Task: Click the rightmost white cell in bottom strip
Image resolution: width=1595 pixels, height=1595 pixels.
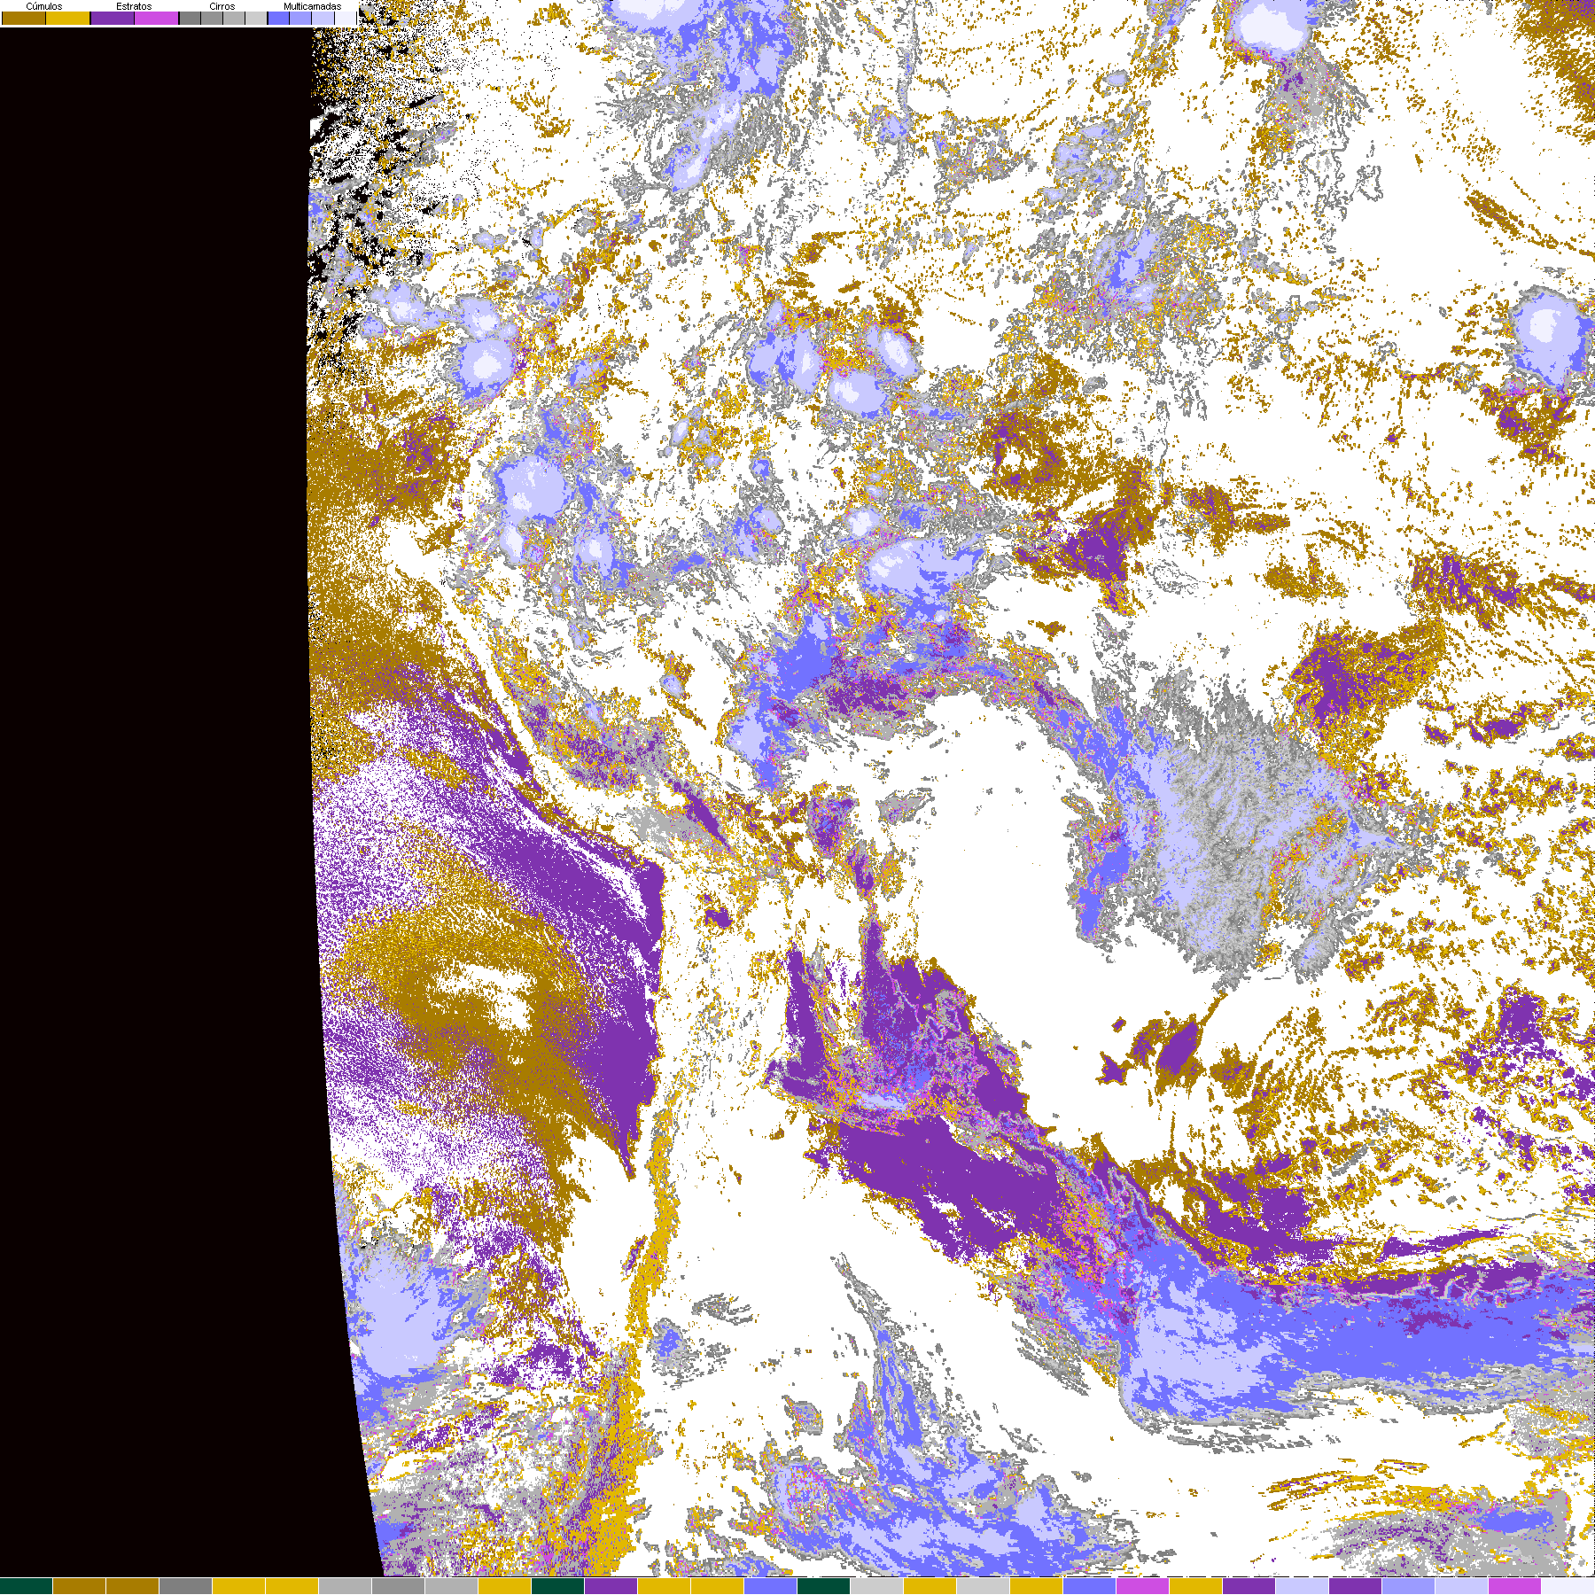Action: (1568, 1586)
